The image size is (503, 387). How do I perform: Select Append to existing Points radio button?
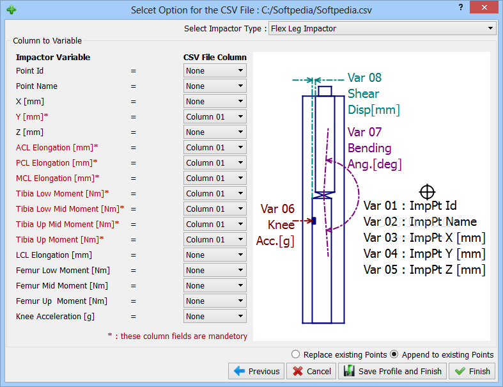pyautogui.click(x=394, y=354)
